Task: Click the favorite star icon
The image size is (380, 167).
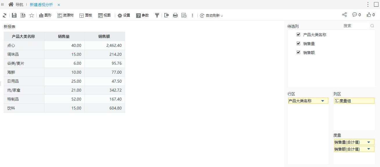Action: (x=32, y=15)
